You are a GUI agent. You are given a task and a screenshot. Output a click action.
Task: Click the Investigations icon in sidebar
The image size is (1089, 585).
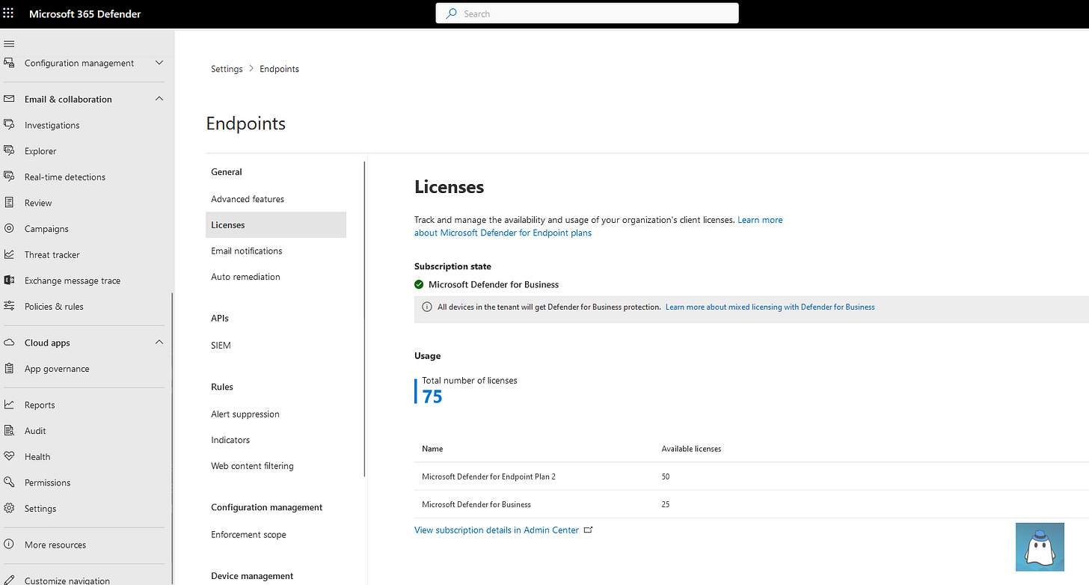click(x=9, y=125)
